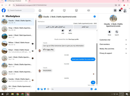Screen dimensions: 130x96
Task: Click the blue OK message bubble
Action: tap(93, 83)
